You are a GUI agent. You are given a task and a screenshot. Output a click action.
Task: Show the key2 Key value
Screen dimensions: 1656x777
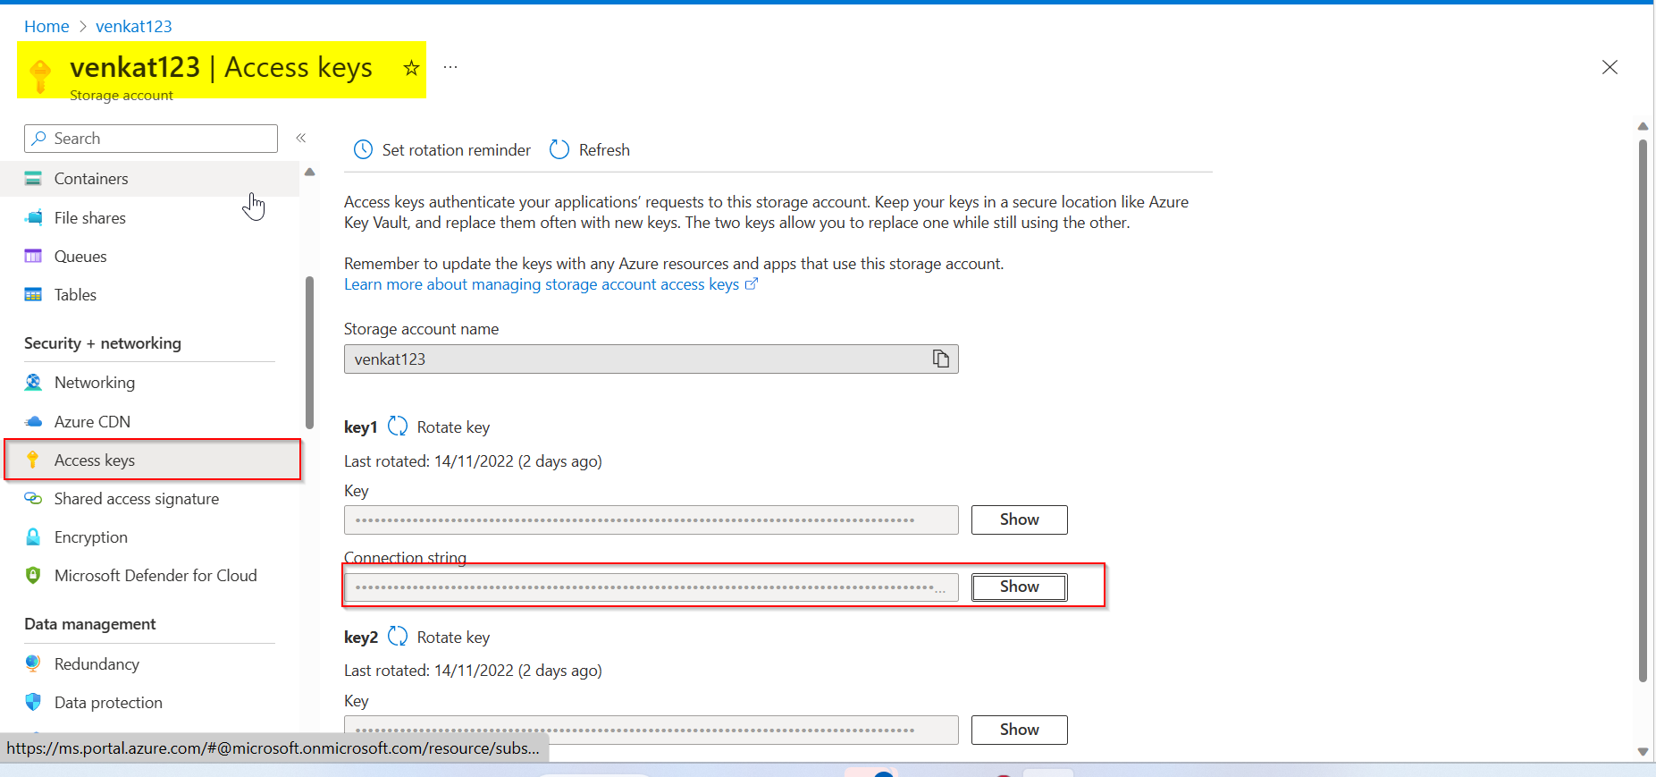[1019, 730]
